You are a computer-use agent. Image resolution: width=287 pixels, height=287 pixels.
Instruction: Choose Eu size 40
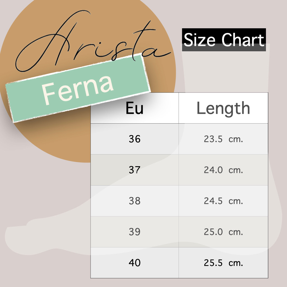135,263
